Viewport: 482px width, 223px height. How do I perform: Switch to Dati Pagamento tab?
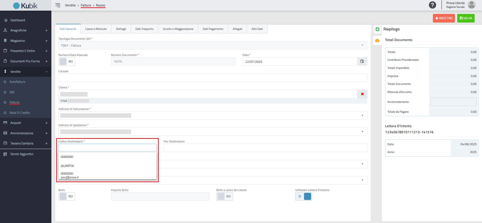pyautogui.click(x=213, y=29)
